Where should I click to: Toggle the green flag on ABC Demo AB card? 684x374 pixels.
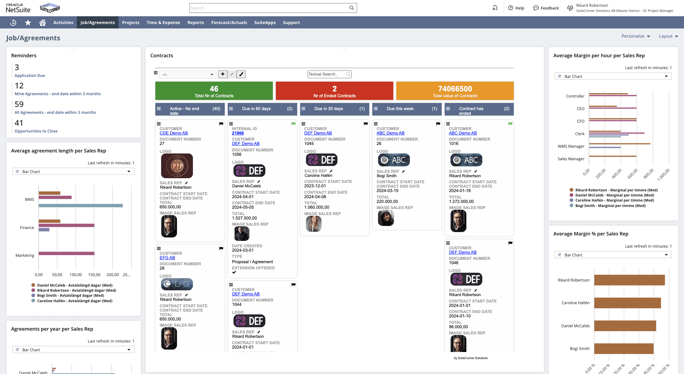510,124
